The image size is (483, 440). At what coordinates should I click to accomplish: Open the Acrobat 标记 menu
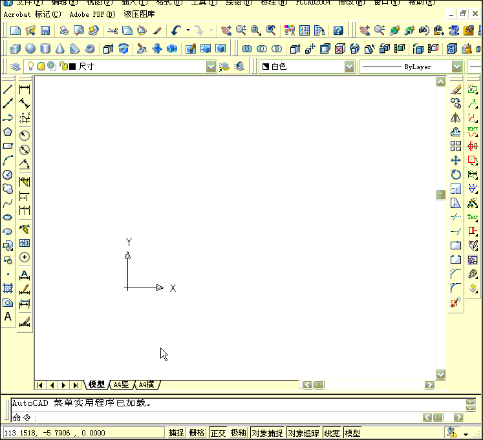tap(32, 14)
